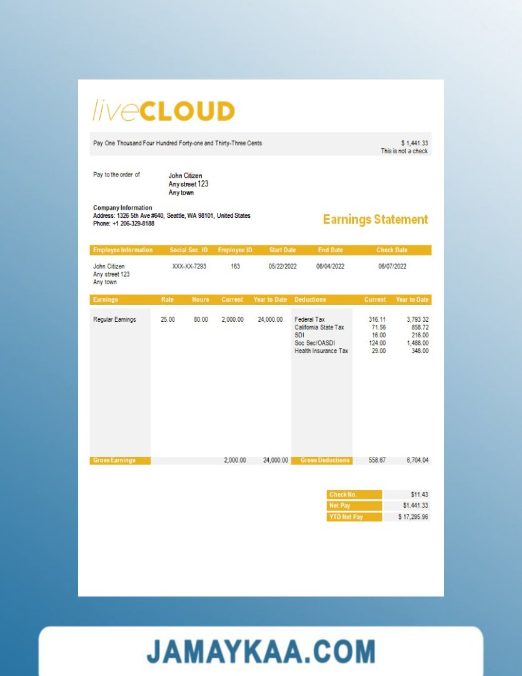
Task: Click the Gross Deductions label
Action: click(324, 461)
